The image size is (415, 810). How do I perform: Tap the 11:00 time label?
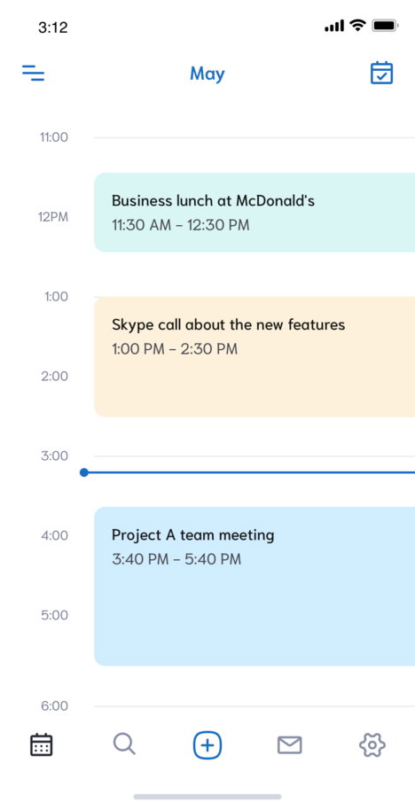click(x=54, y=137)
